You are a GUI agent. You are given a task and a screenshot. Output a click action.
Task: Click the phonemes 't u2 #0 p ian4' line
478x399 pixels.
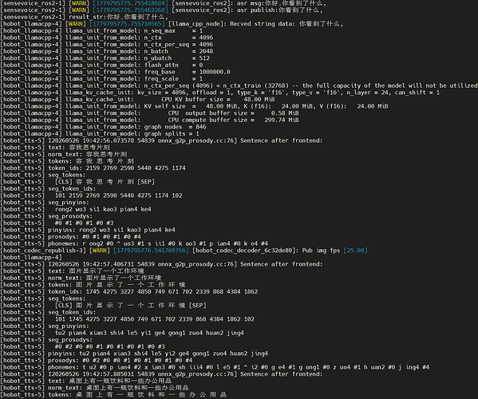click(x=215, y=367)
